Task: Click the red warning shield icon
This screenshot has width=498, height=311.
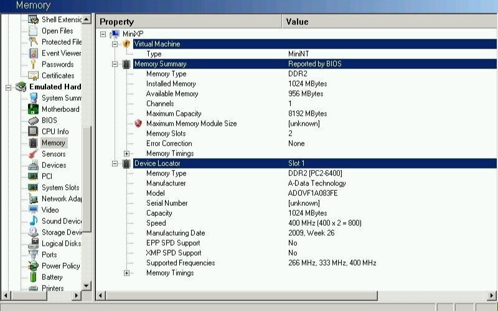Action: [x=138, y=123]
